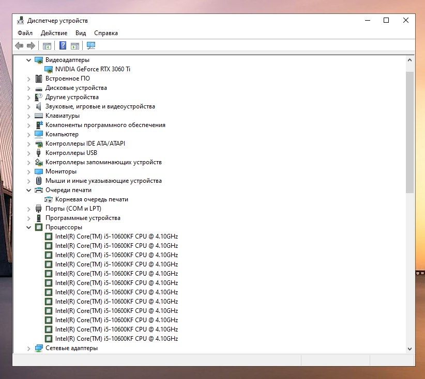
Task: Close the Диспетчер устройств window
Action: click(406, 20)
